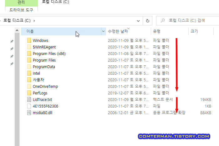Image resolution: width=219 pixels, height=146 pixels.
Task: Click the search magnifier icon
Action: [163, 21]
